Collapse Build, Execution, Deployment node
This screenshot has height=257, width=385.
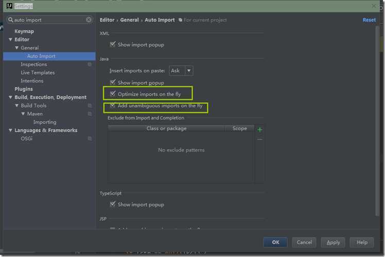click(x=10, y=97)
